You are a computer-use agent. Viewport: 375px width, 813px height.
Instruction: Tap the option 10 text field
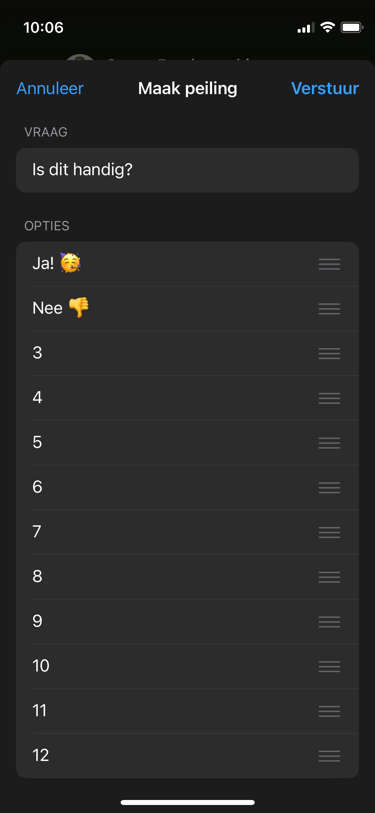coord(167,666)
